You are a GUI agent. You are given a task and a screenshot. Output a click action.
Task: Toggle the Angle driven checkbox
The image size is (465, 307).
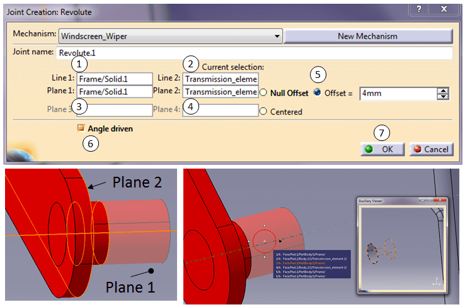click(x=81, y=128)
